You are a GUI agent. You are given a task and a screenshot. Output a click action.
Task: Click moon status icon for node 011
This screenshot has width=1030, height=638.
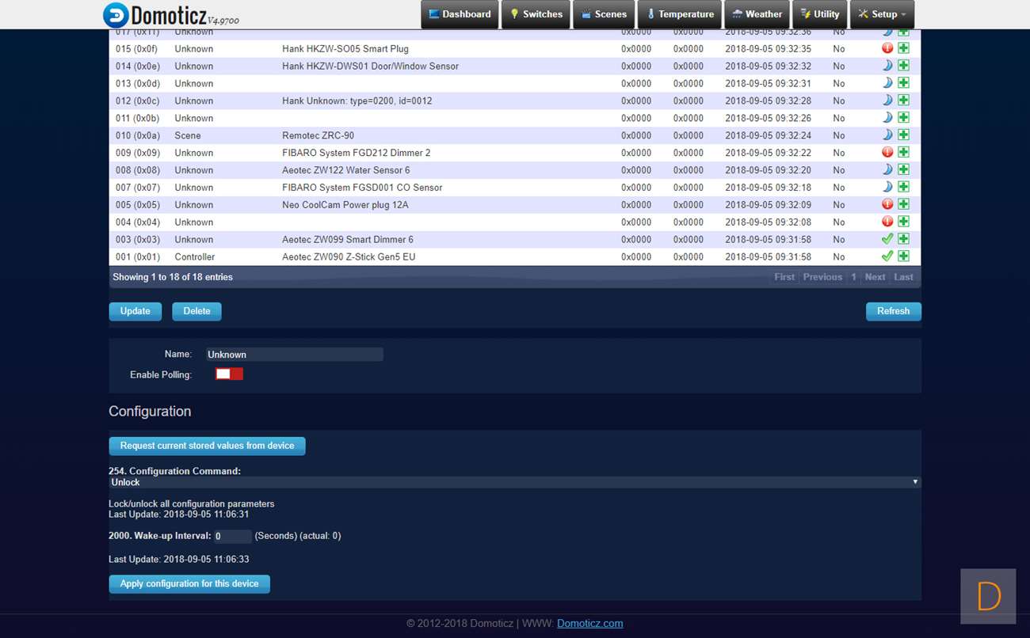pyautogui.click(x=887, y=118)
